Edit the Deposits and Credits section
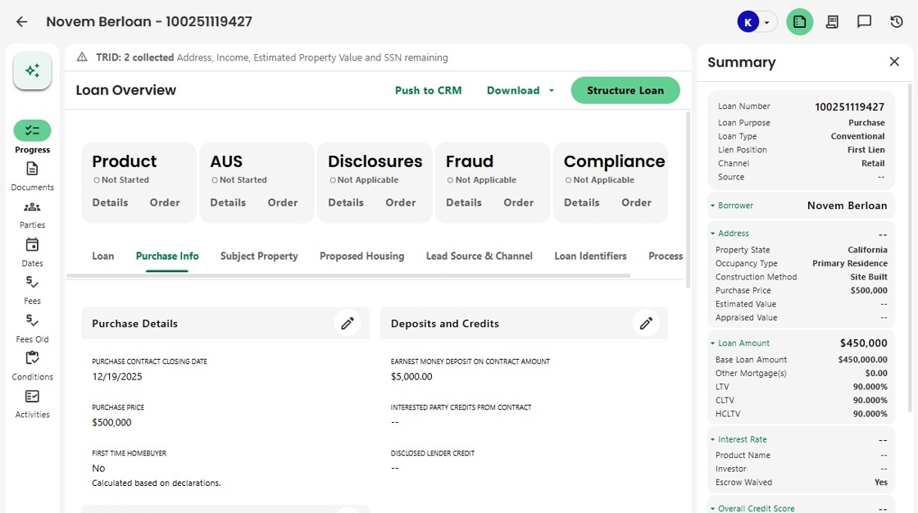918x513 pixels. coord(646,323)
